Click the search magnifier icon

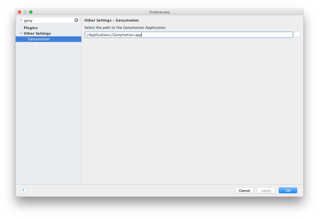[x=21, y=20]
